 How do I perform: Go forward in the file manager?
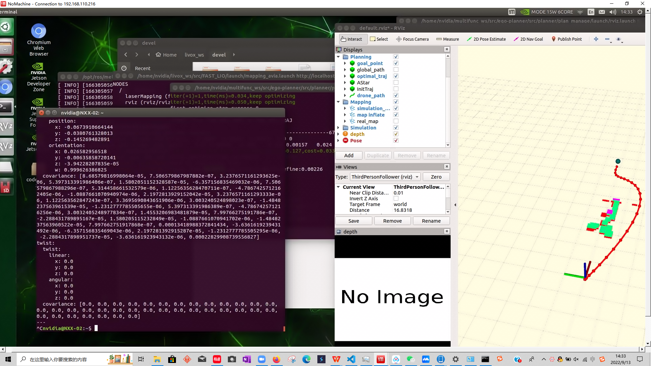coord(137,55)
